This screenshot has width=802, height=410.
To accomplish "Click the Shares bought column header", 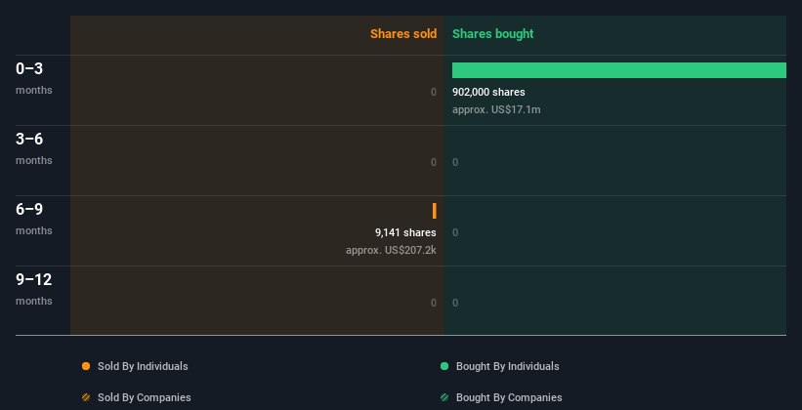I will 493,34.
